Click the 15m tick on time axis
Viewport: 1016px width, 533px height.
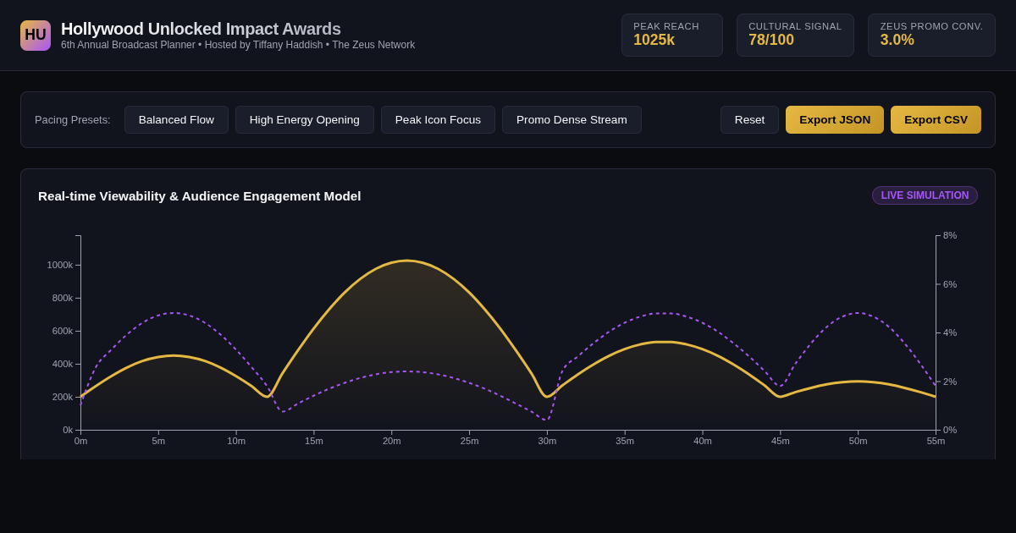[x=314, y=441]
